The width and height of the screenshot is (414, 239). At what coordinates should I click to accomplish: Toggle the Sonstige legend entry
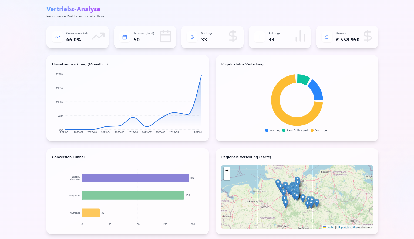(319, 130)
